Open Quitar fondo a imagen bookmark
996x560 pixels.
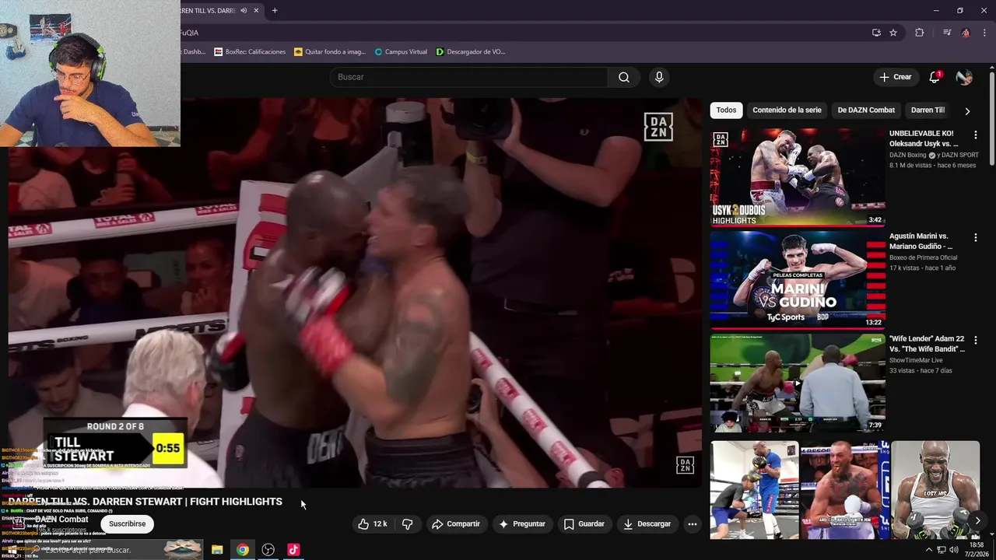tap(330, 52)
